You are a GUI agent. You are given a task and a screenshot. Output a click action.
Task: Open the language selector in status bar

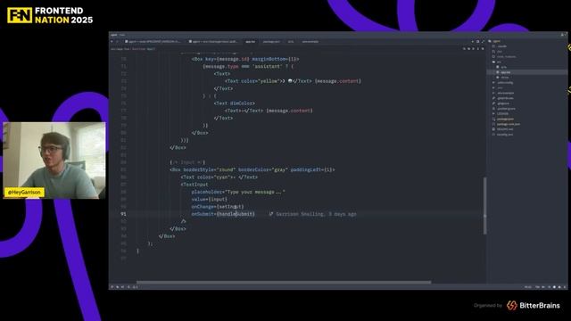coord(537,287)
